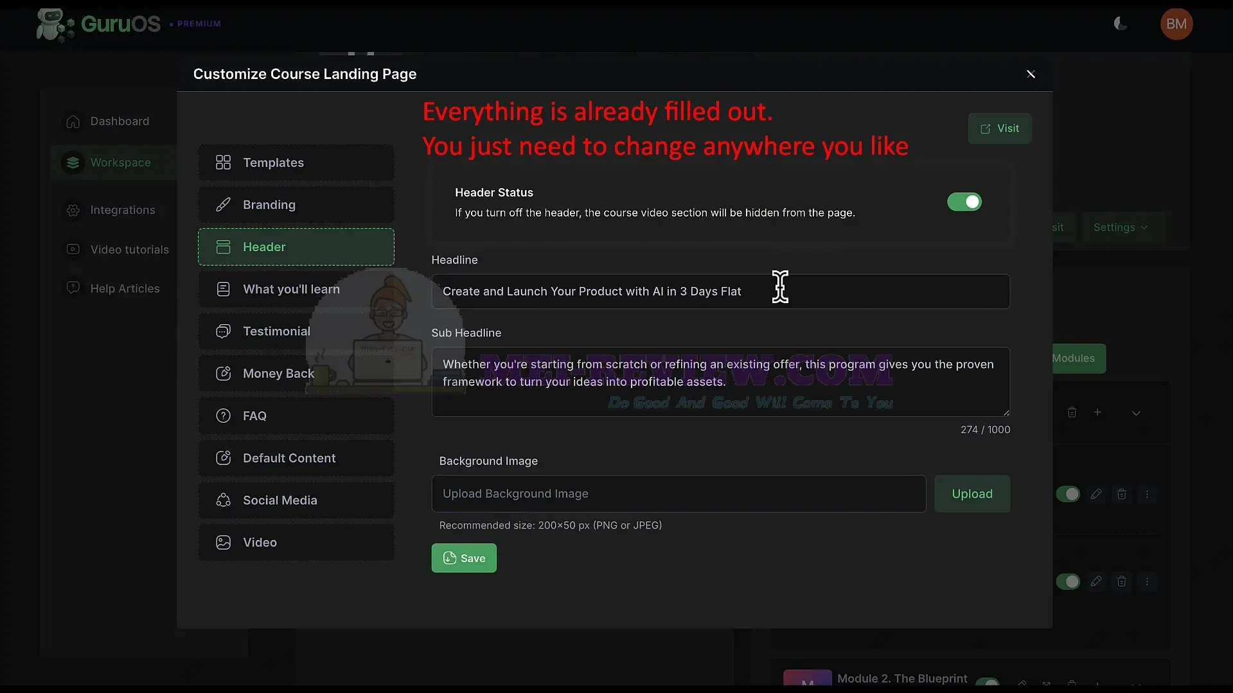The width and height of the screenshot is (1233, 693).
Task: Click the Video section image icon
Action: 223,543
